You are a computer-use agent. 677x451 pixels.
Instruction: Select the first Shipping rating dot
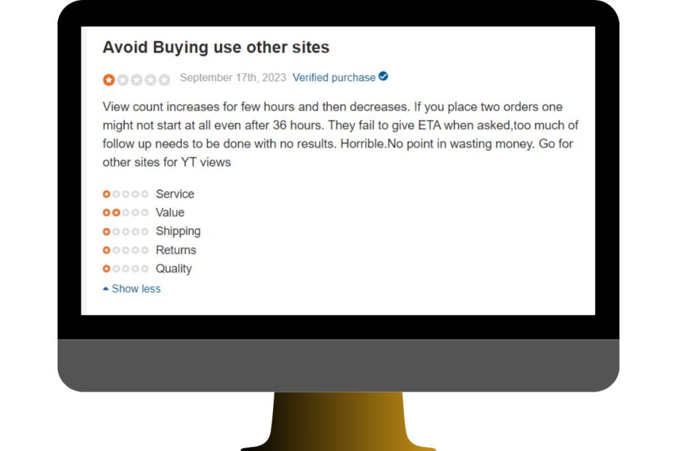coord(106,232)
